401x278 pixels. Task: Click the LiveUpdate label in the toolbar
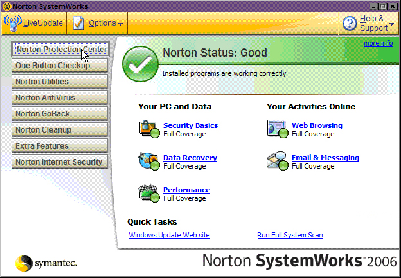(x=43, y=23)
